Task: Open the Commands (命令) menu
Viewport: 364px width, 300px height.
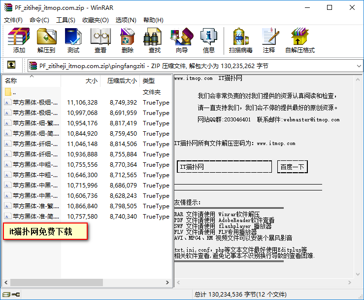Action: 39,20
